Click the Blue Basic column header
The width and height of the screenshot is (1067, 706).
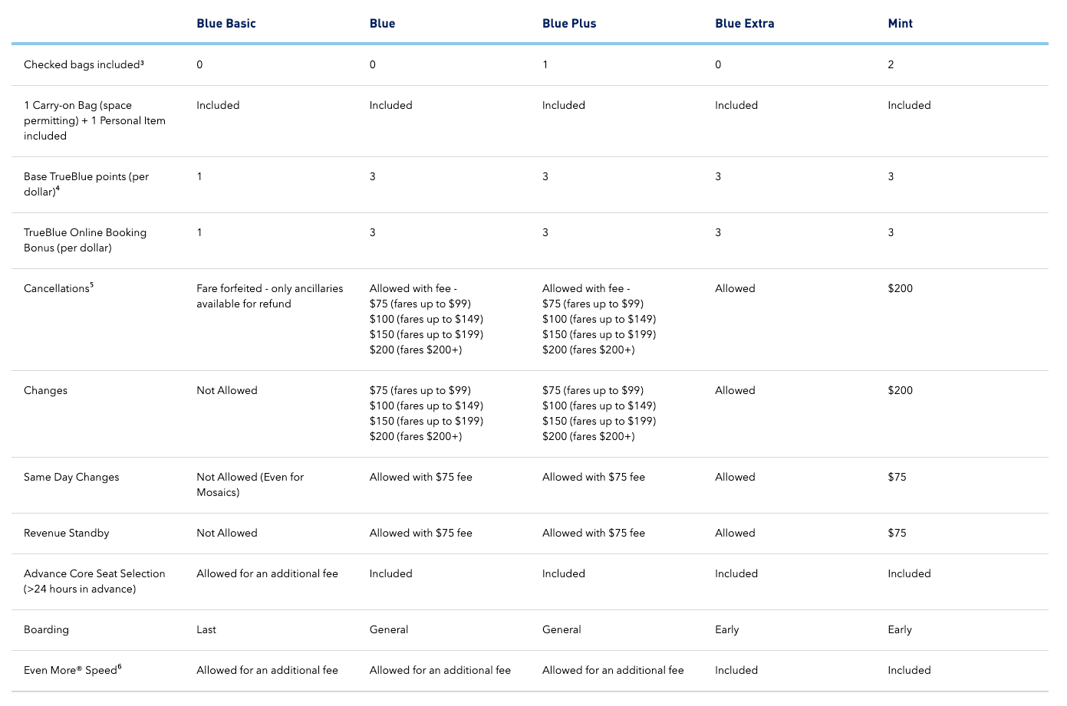point(226,24)
